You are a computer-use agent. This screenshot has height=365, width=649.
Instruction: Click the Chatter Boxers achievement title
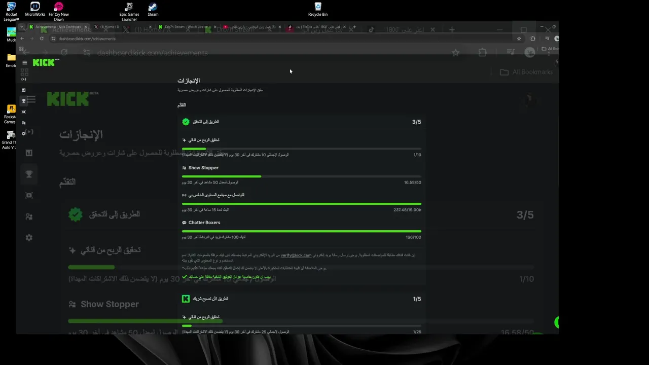pos(204,223)
